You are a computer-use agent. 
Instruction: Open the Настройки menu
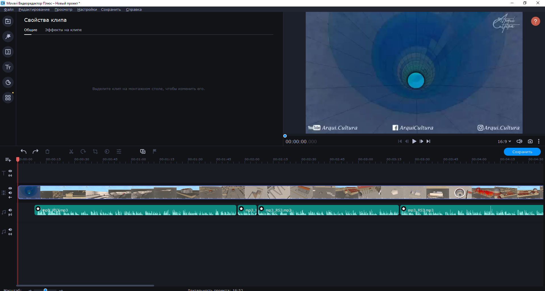pos(87,9)
